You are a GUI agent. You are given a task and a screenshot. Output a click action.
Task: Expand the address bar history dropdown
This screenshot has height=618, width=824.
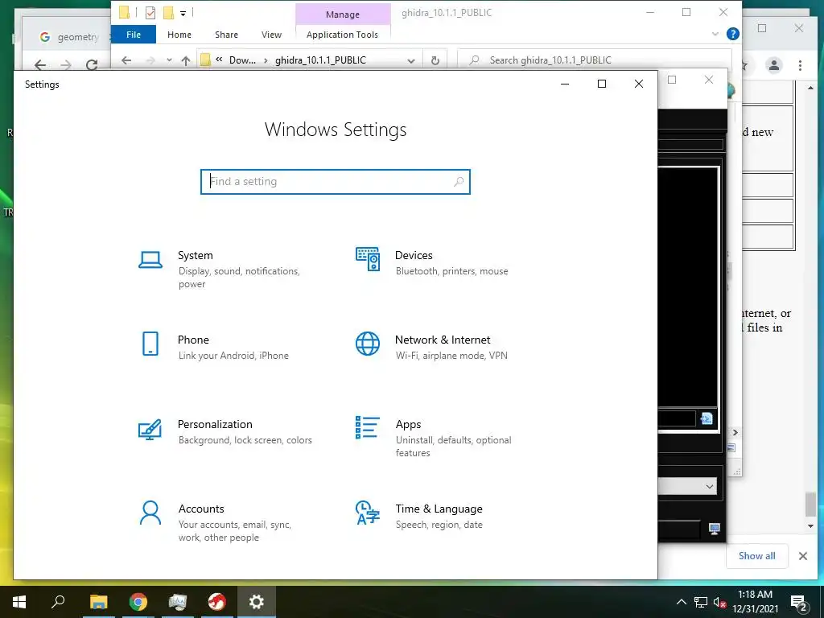pos(411,60)
